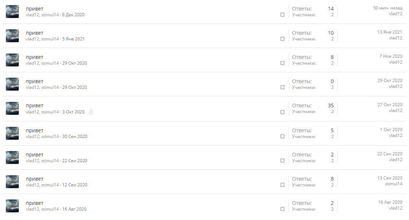Open last message '50 мин. назад'
This screenshot has width=409, height=220.
[x=388, y=8]
